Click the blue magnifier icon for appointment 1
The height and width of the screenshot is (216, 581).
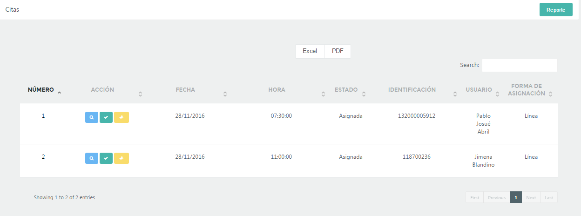click(92, 117)
